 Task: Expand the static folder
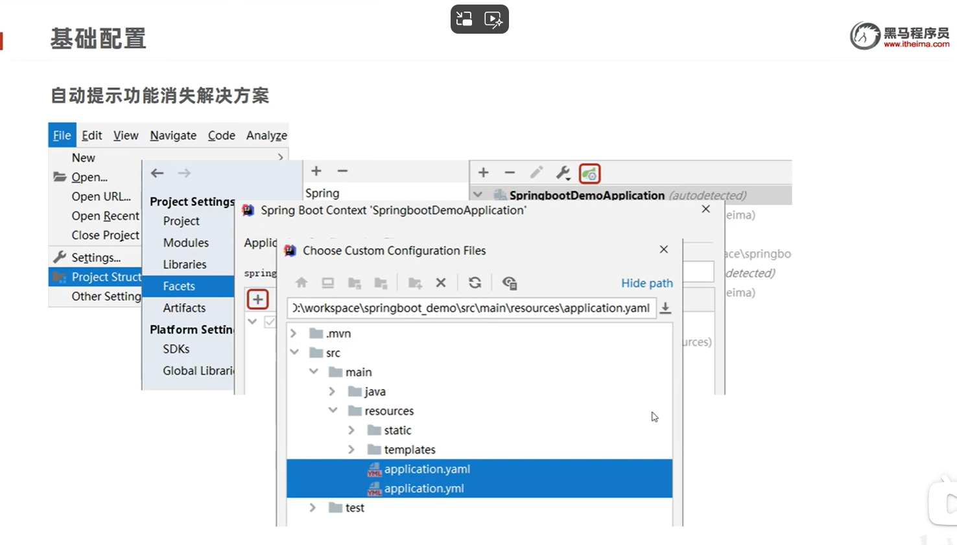352,430
